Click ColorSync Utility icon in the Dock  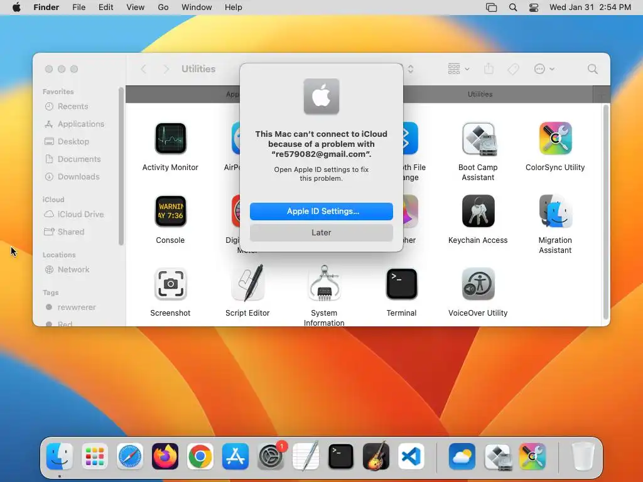coord(532,456)
